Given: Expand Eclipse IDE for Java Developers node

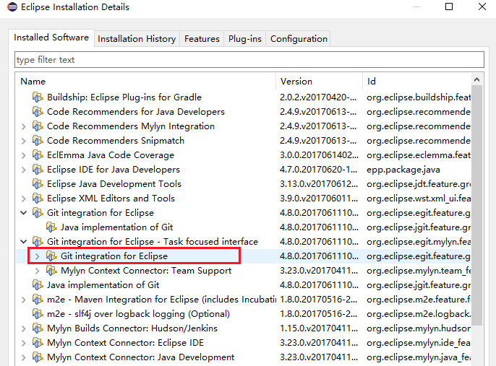Looking at the screenshot, I should click(23, 170).
